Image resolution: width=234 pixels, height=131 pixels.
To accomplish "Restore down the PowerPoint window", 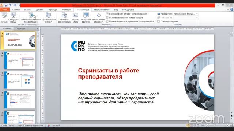I will point(223,5).
